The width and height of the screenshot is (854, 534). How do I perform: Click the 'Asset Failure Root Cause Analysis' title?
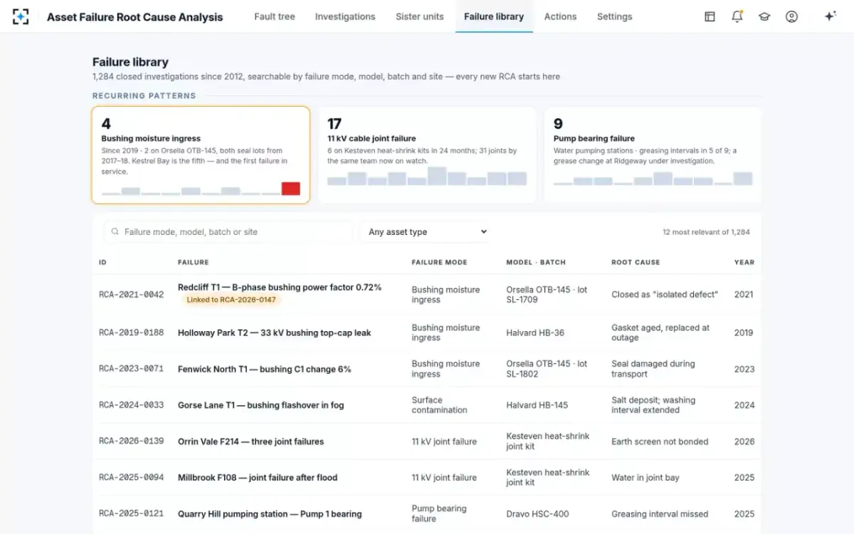(x=135, y=16)
